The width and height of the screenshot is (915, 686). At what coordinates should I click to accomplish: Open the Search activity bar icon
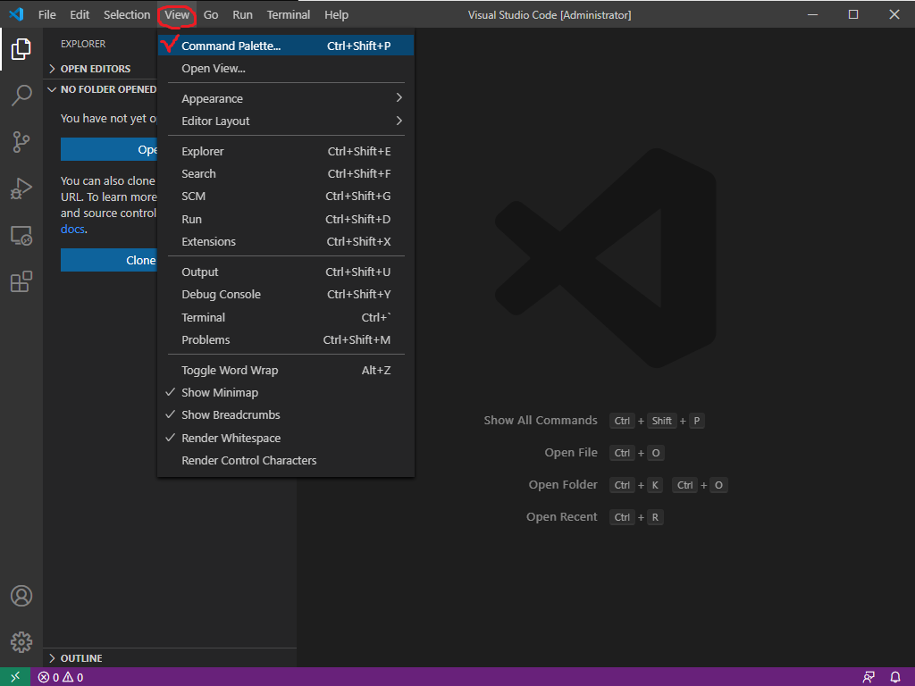click(x=21, y=96)
